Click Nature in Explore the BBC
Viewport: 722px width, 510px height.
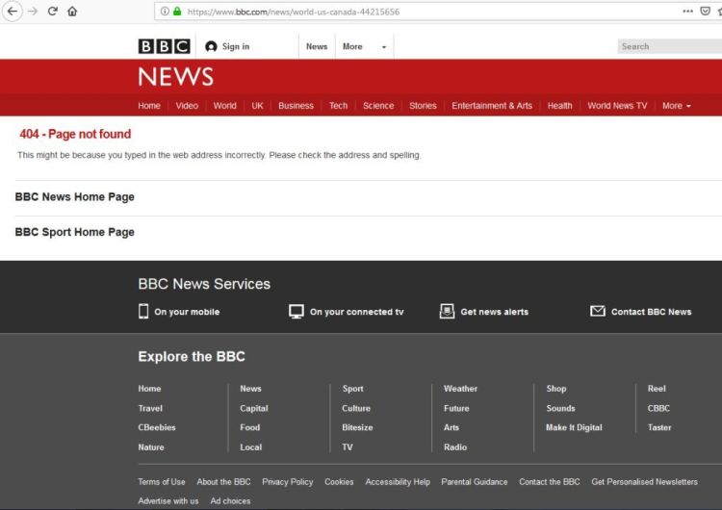(x=151, y=446)
